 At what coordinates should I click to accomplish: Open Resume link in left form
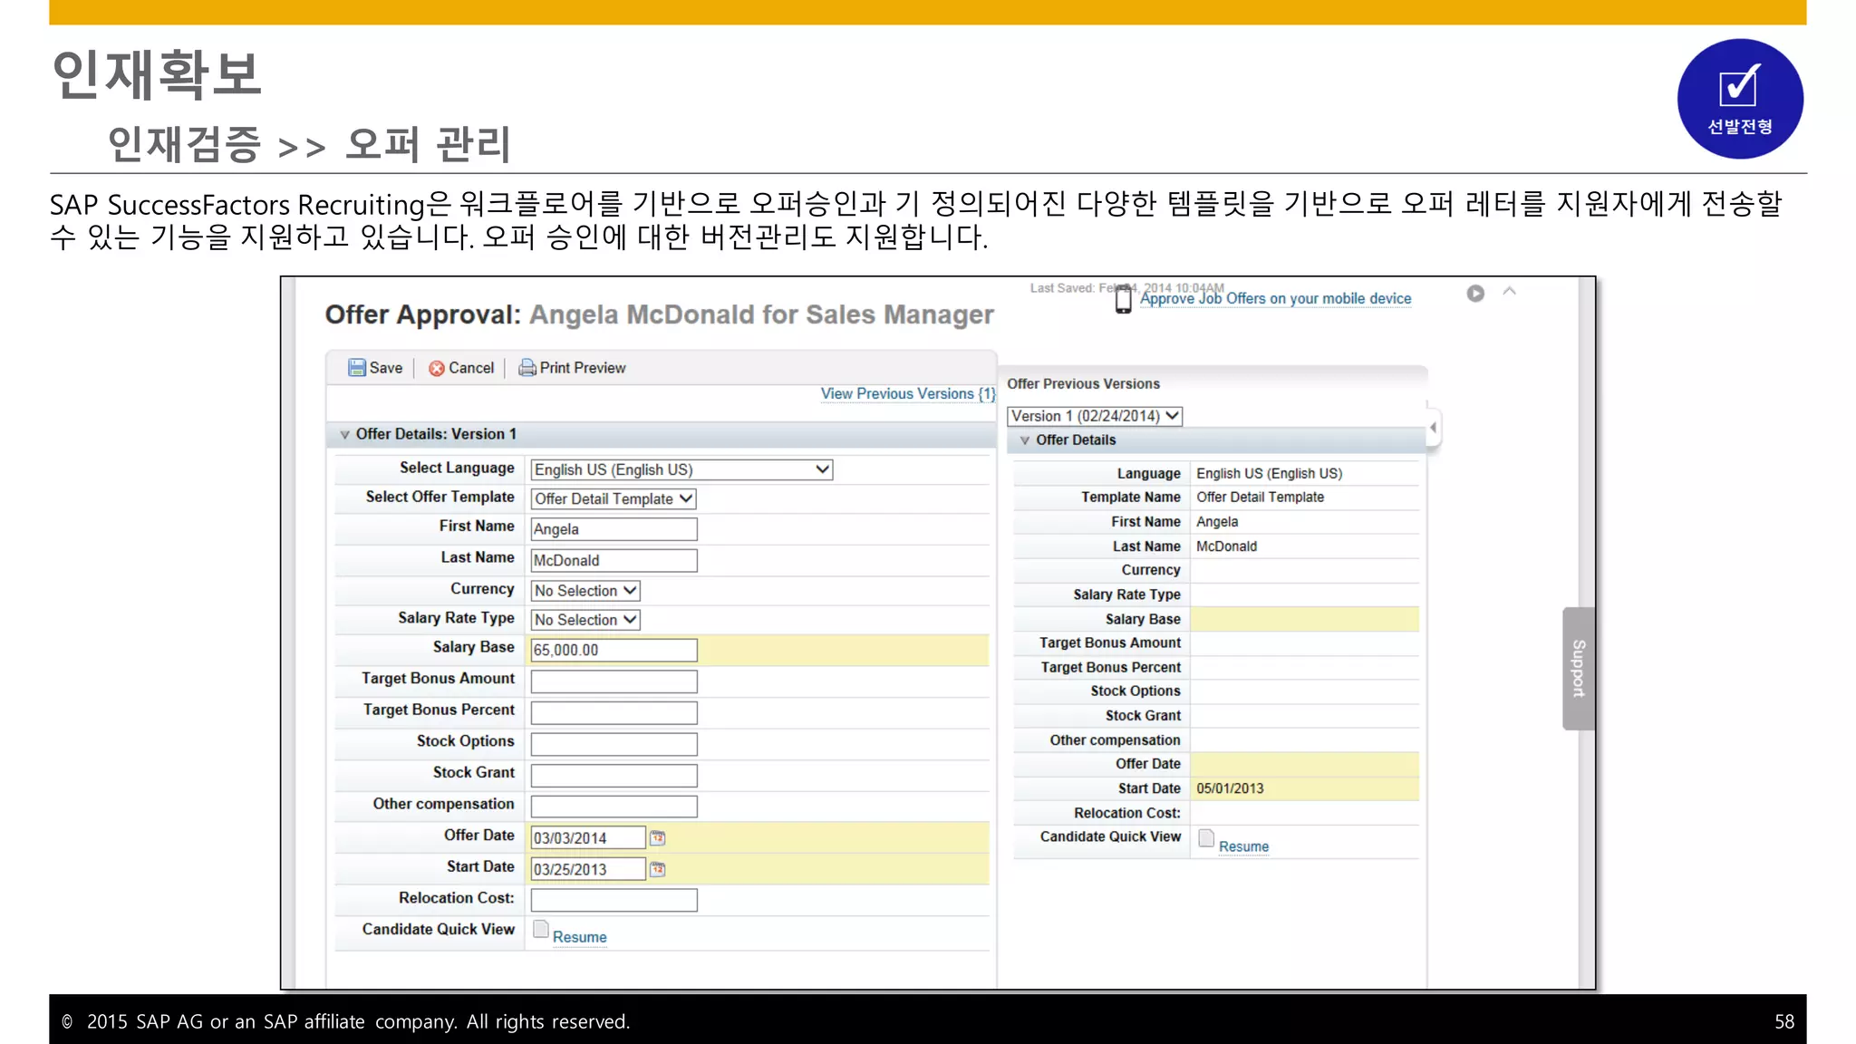click(x=580, y=937)
